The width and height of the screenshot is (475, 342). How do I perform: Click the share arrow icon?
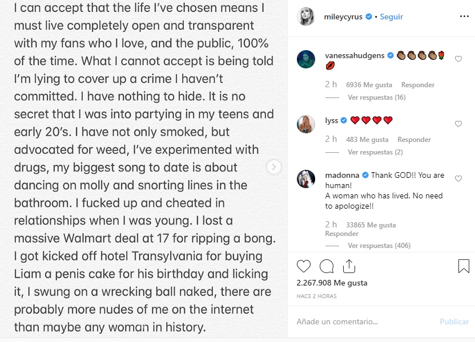point(348,265)
